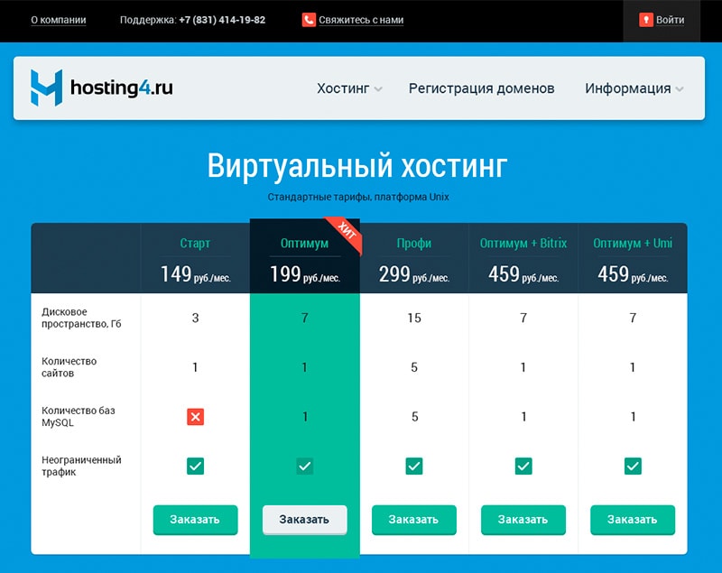Toggle unlimited traffic checkbox for Профи plan
The image size is (722, 573).
(x=414, y=466)
